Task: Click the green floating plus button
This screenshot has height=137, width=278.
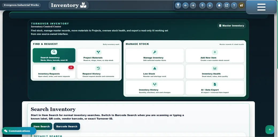Action: tap(270, 130)
